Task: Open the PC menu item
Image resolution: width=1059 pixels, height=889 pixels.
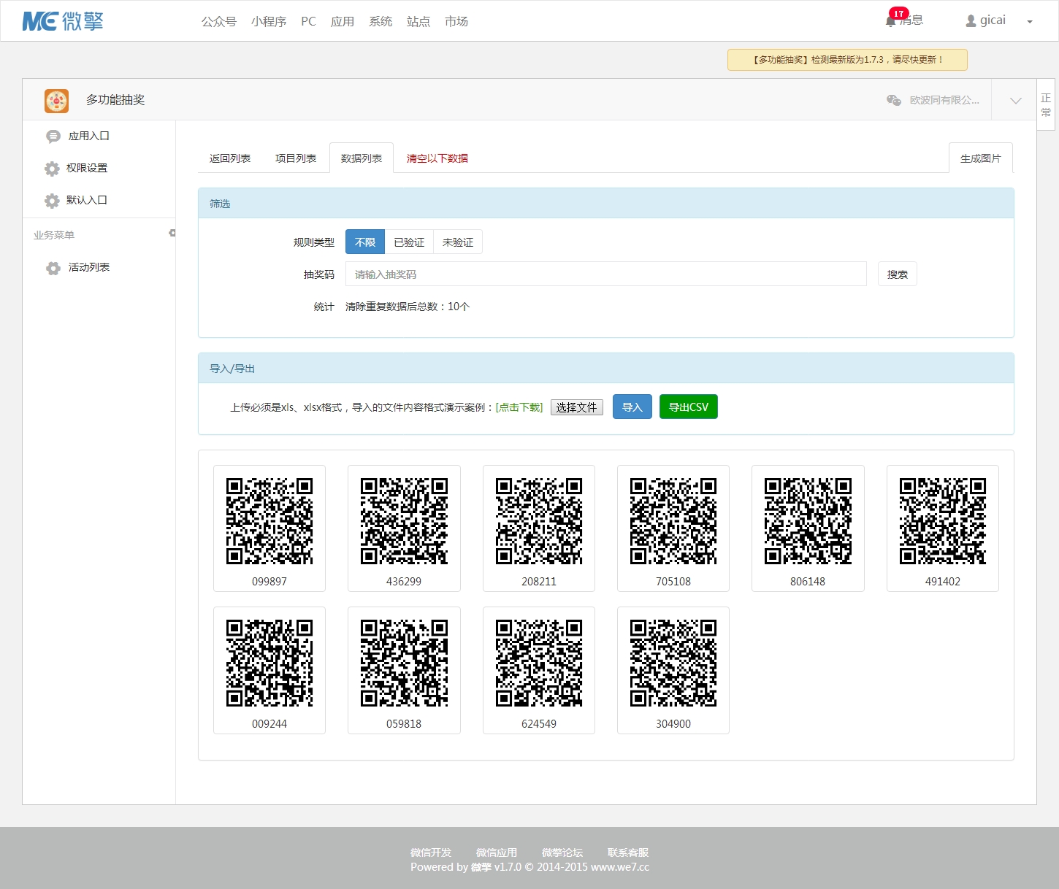Action: tap(309, 21)
